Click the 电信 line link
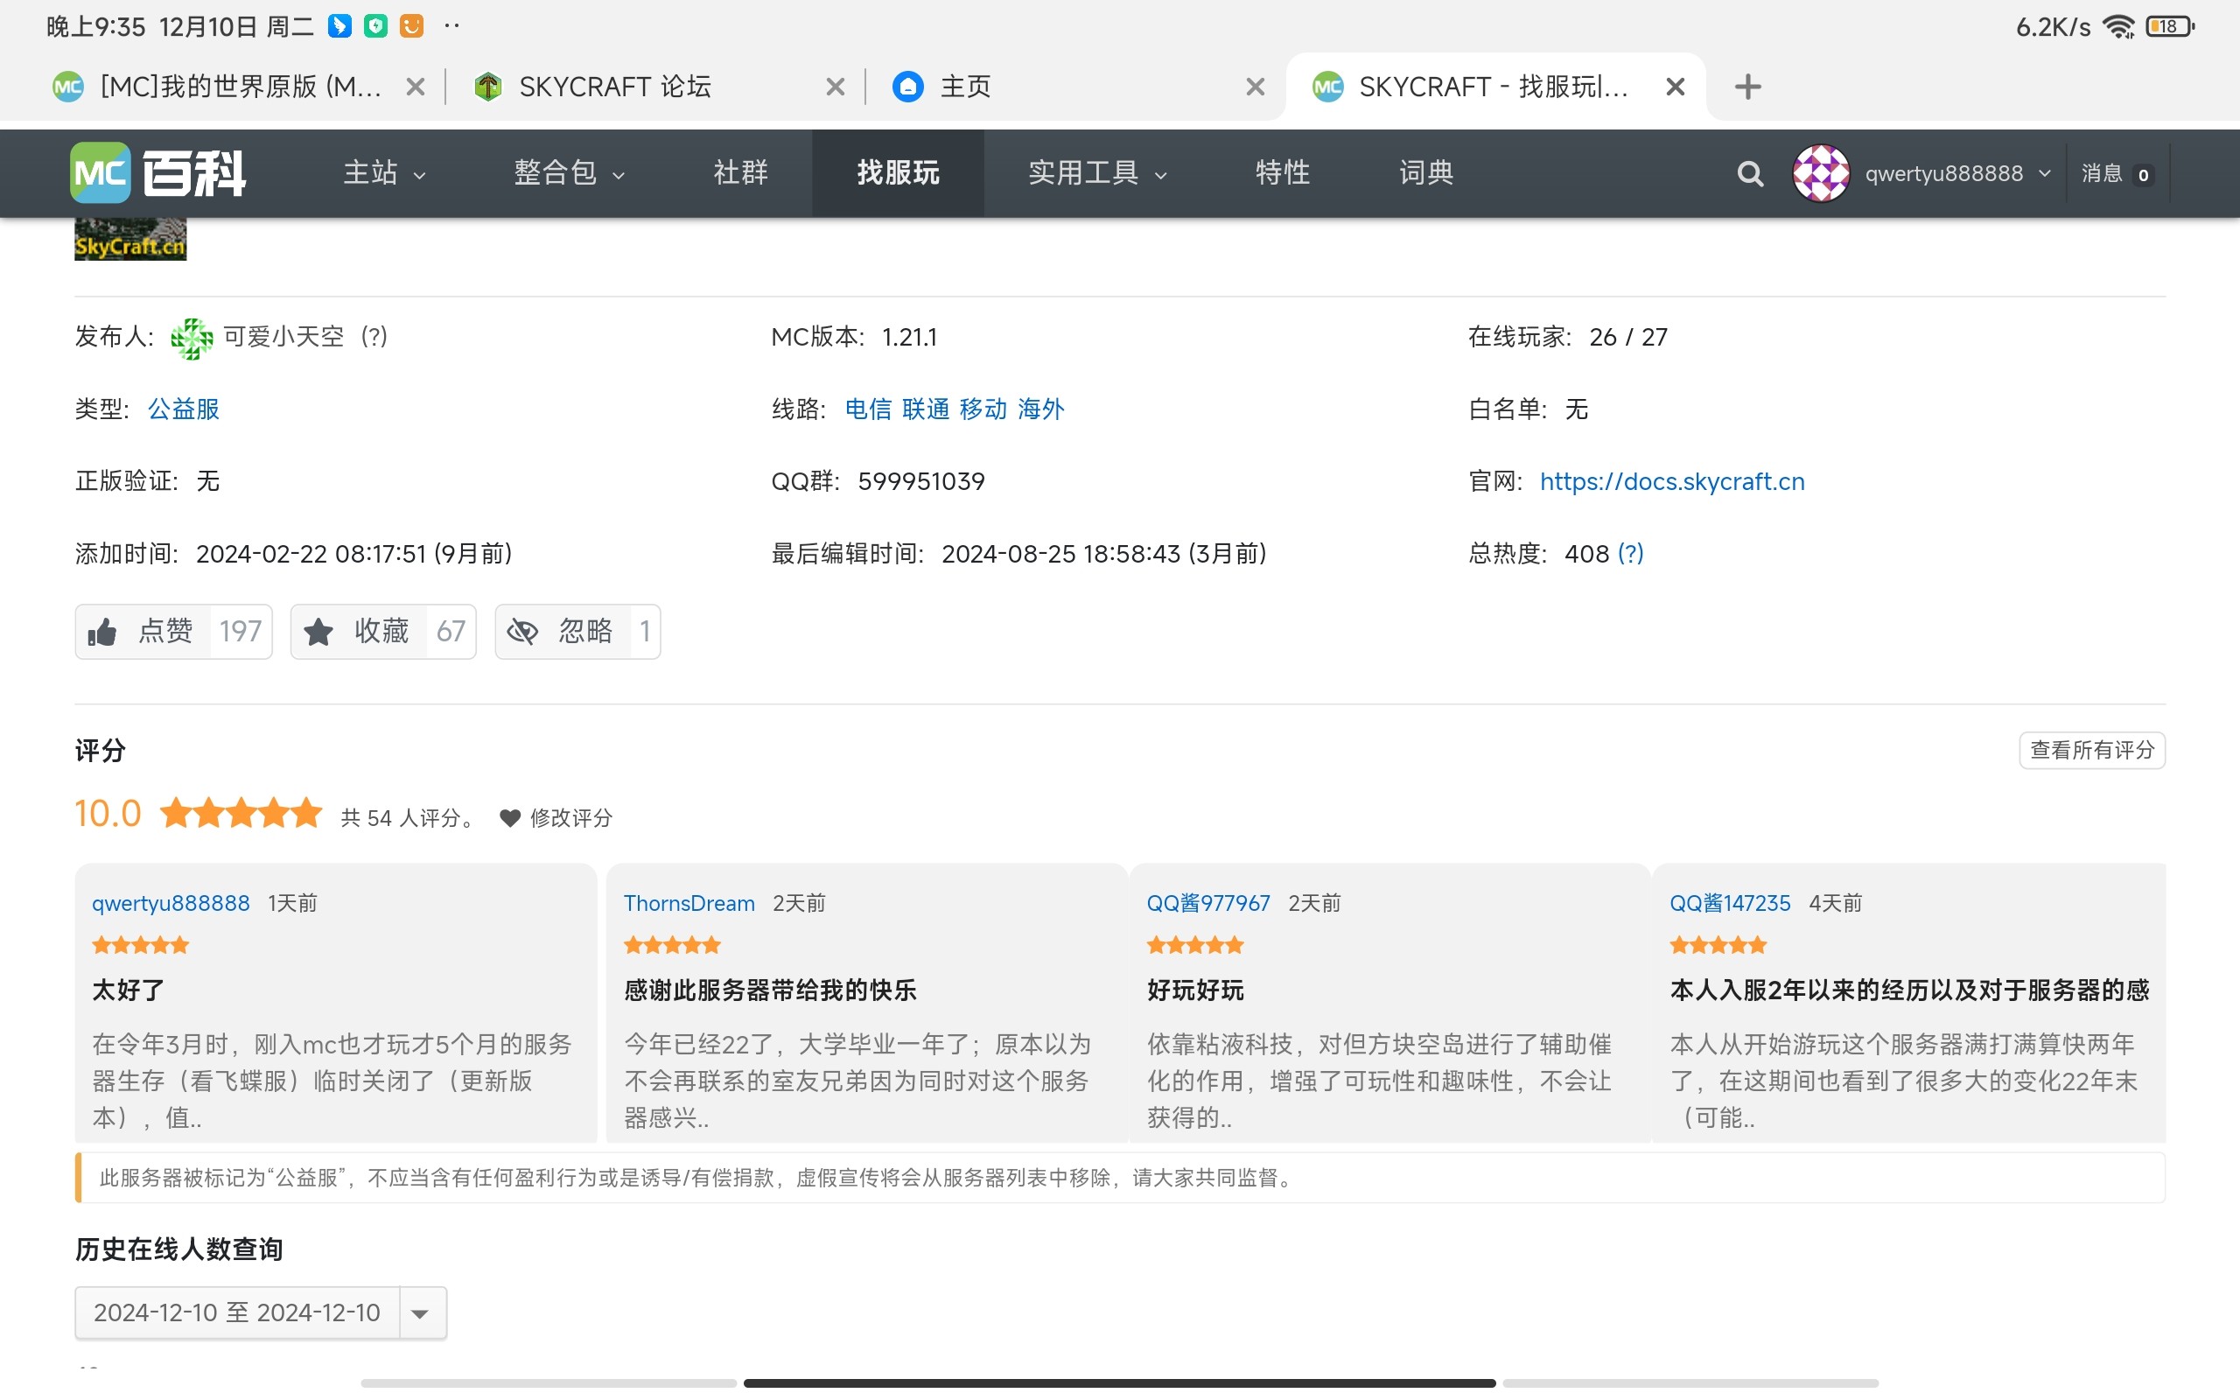2240x1400 pixels. (x=868, y=409)
